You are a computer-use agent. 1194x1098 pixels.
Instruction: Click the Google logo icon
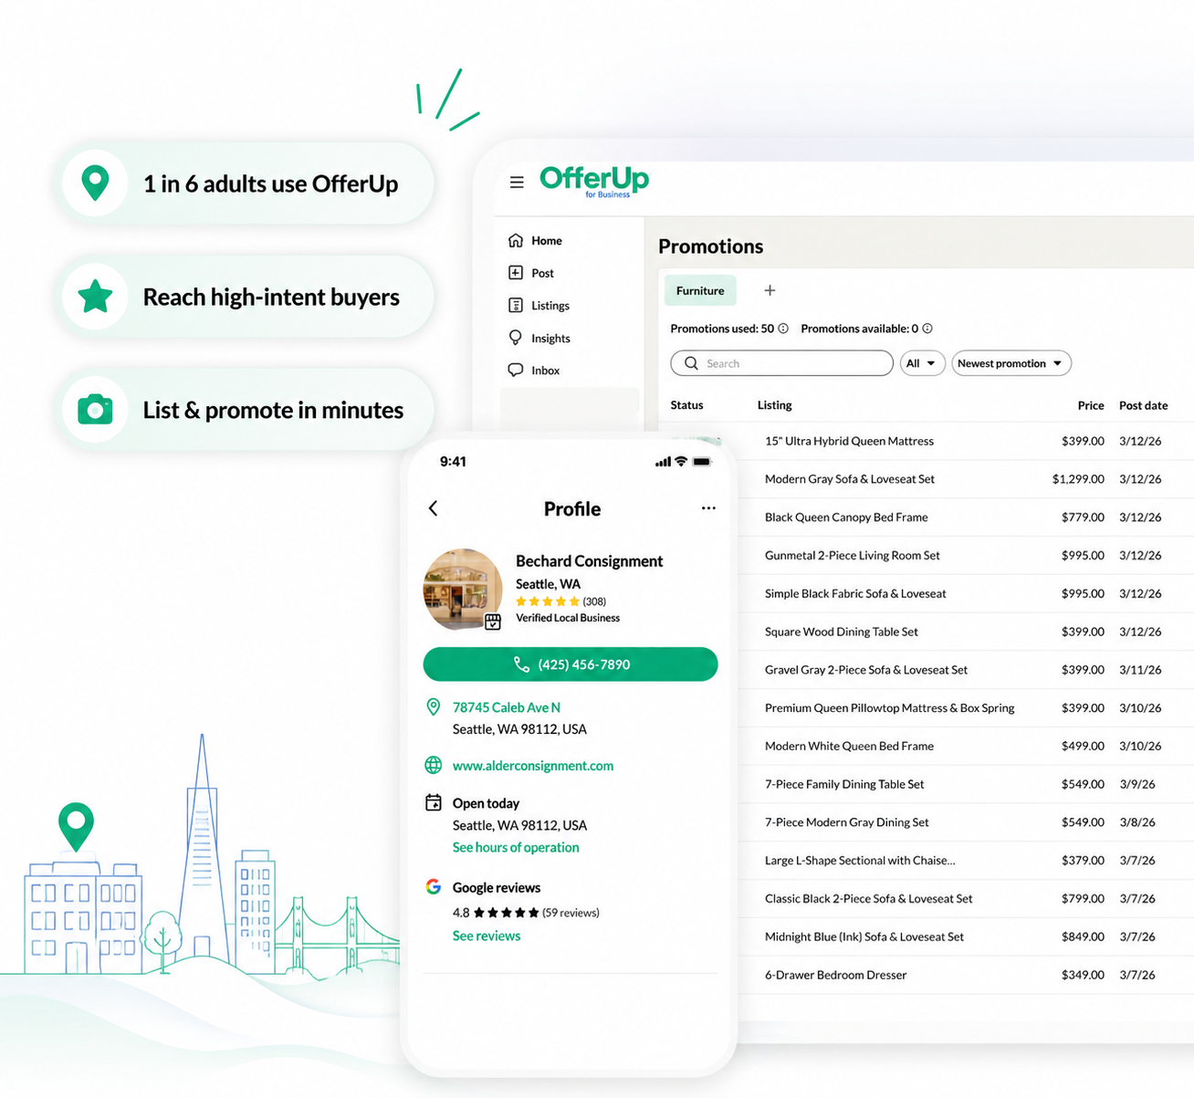(434, 887)
